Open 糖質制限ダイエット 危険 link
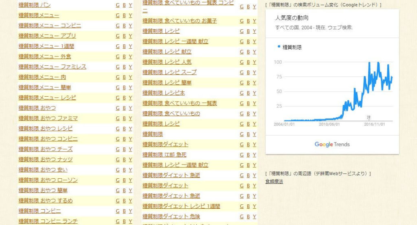Screen dimensions: 417x225 click(171, 217)
